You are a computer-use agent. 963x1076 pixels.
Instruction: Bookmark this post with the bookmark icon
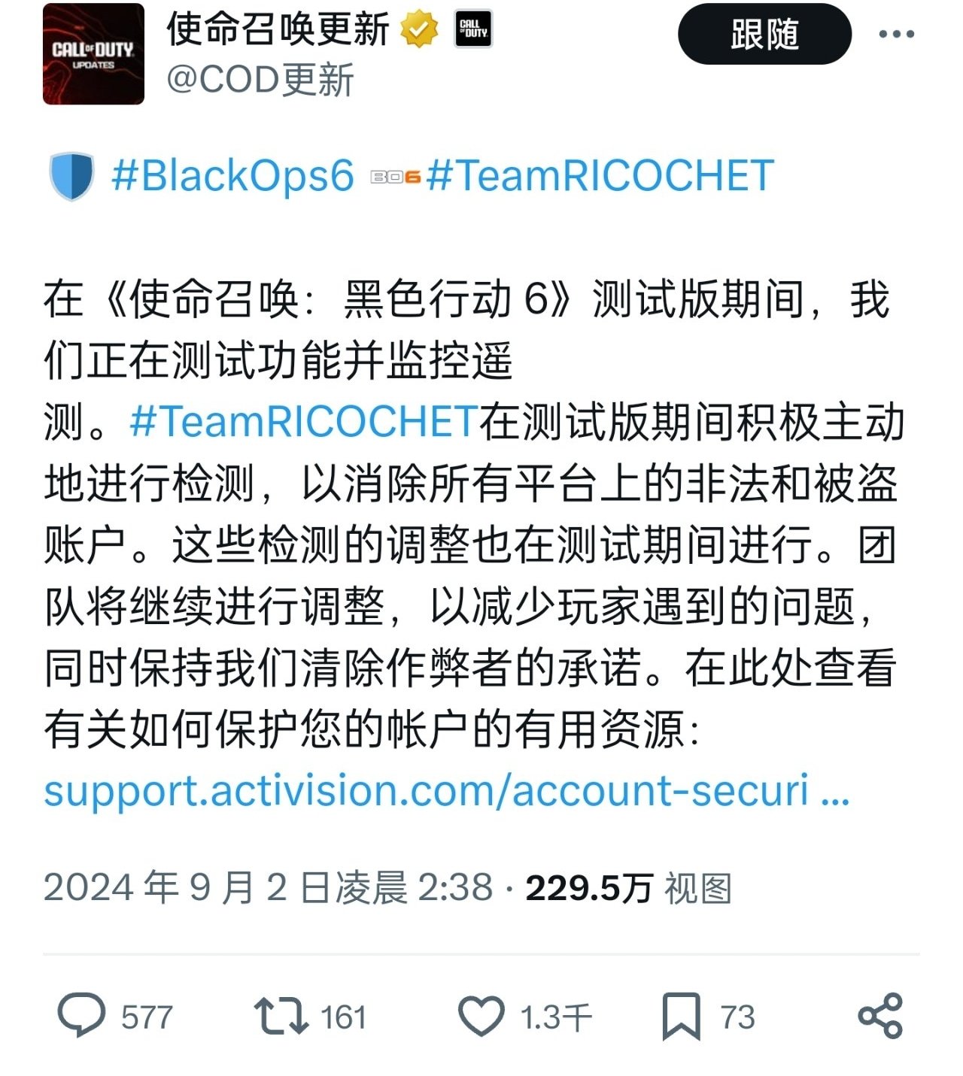[682, 1017]
